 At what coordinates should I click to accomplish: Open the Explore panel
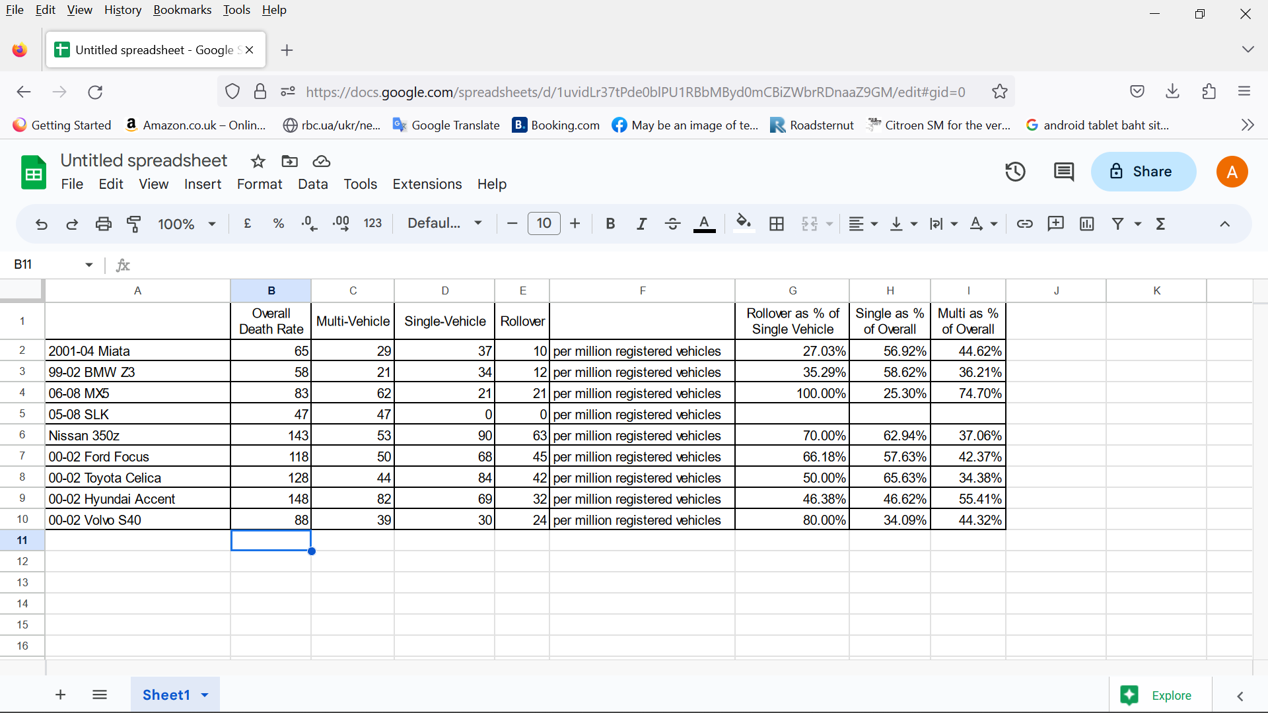coord(1160,695)
